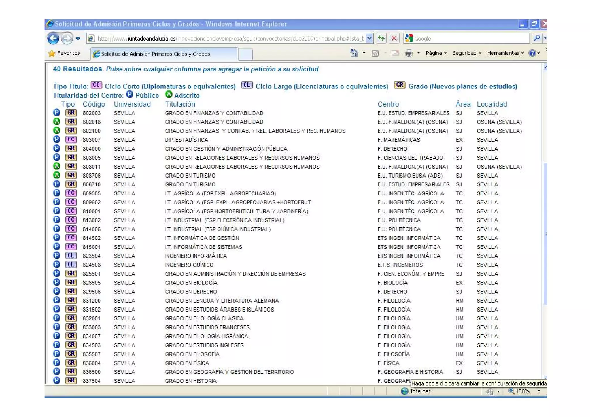Click the browser Back arrow button
The image size is (590, 417).
[53, 38]
